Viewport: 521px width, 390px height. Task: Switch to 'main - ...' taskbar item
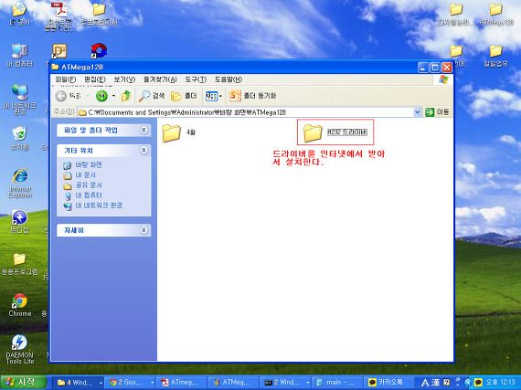(337, 383)
